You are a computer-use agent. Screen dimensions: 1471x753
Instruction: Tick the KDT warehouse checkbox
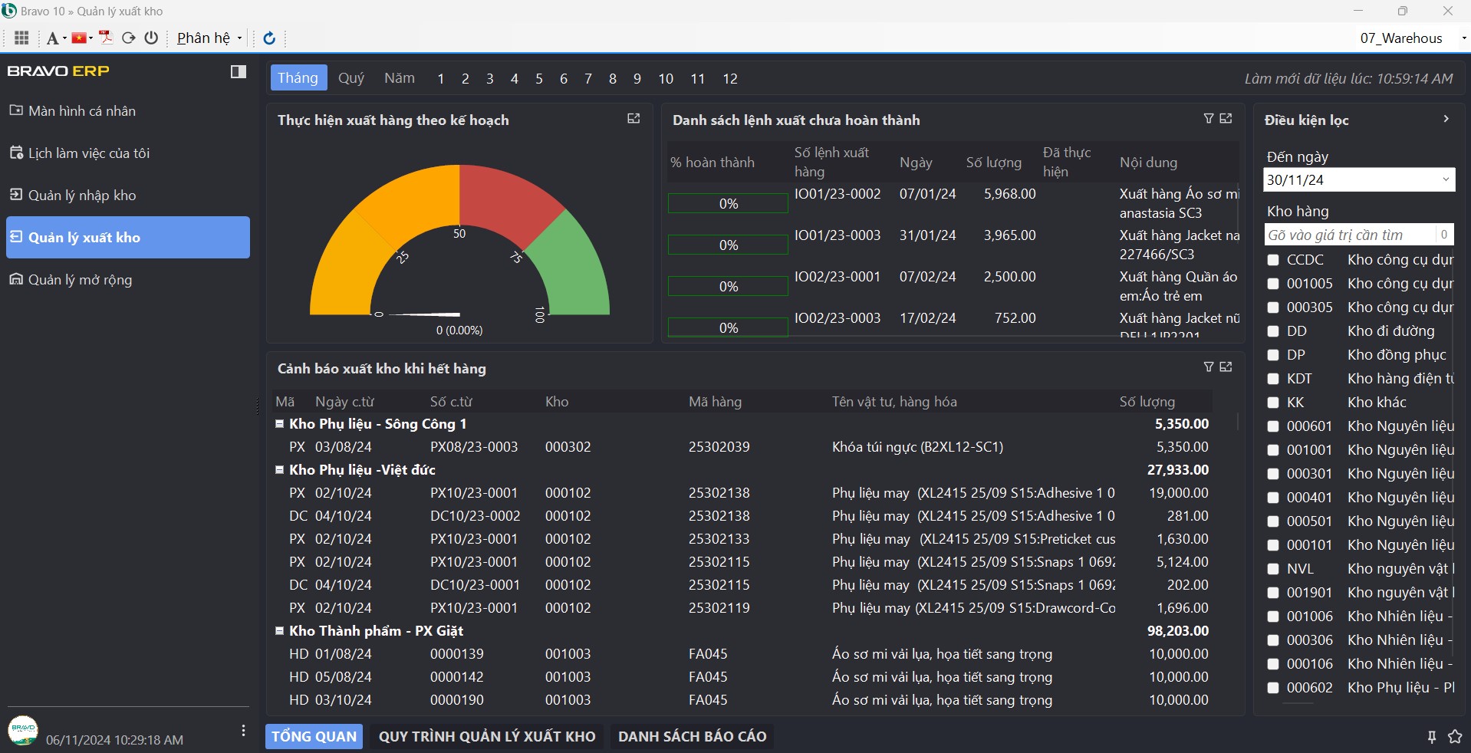tap(1273, 379)
